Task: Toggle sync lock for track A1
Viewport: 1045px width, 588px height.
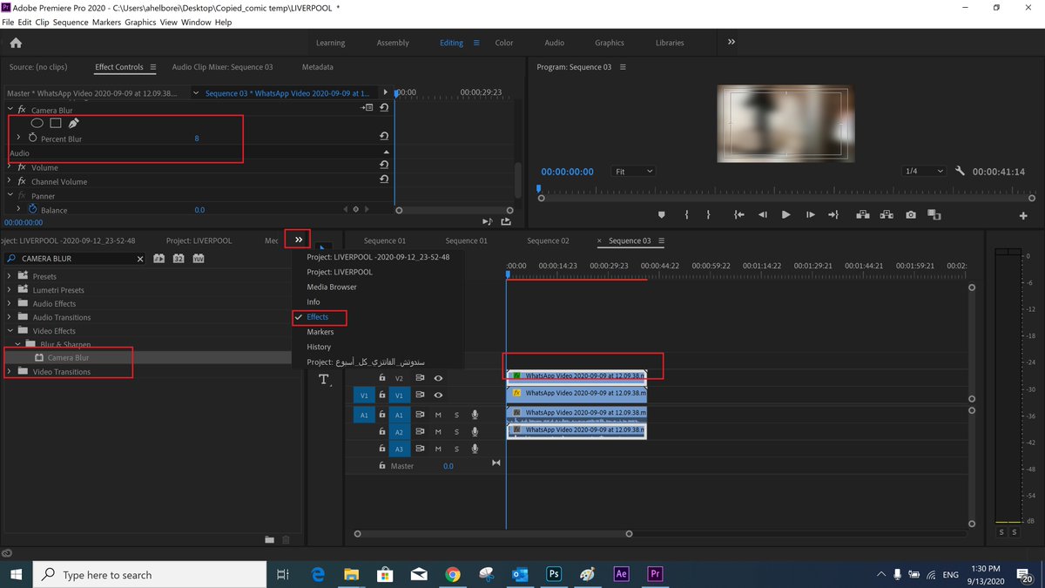Action: point(420,415)
